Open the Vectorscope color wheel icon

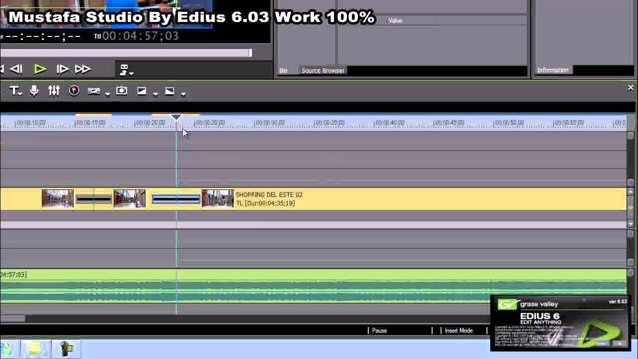[74, 91]
